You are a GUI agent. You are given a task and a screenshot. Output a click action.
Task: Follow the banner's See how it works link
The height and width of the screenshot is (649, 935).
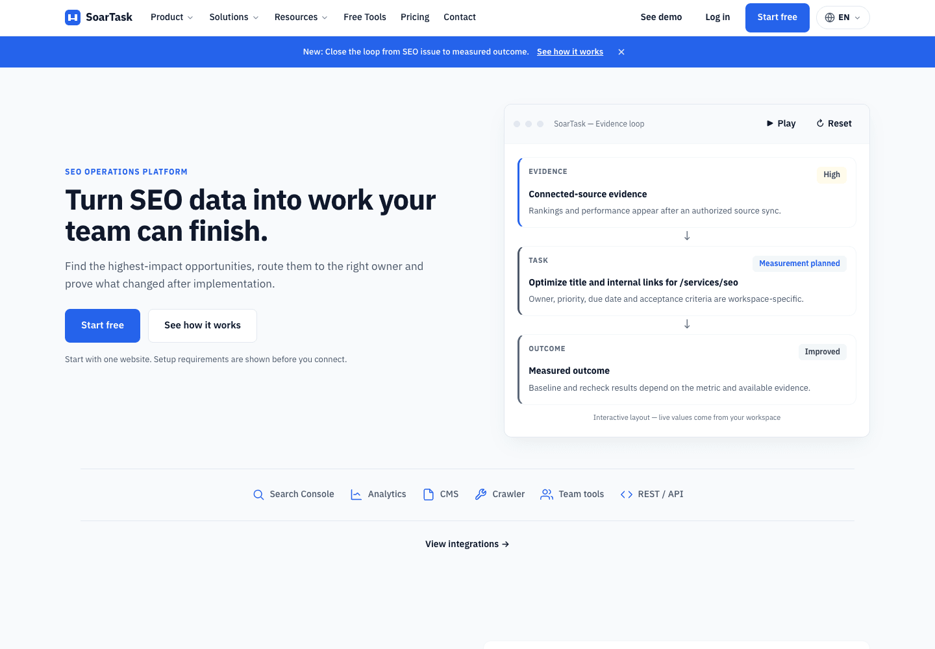[570, 52]
